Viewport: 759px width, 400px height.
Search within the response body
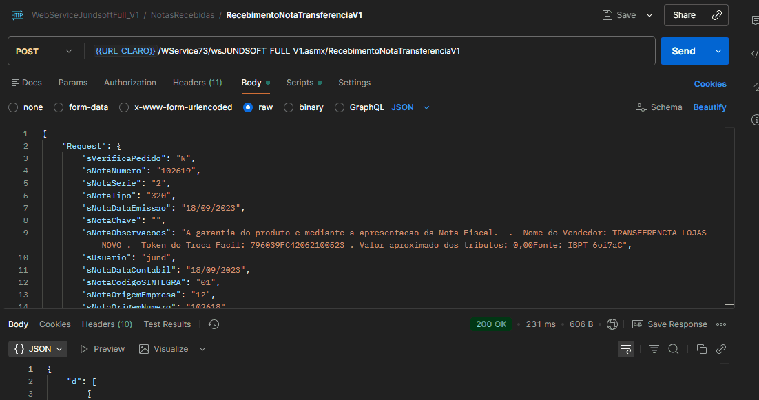[674, 349]
